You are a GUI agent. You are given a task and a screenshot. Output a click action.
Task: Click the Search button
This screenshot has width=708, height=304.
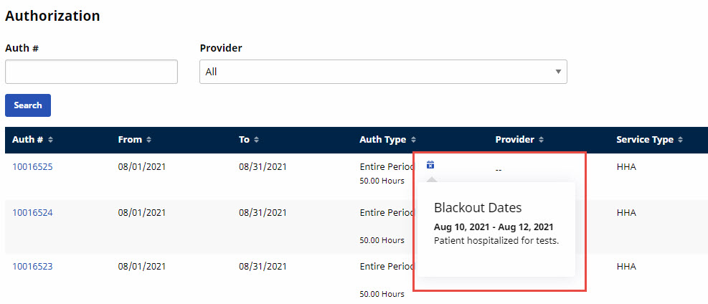(28, 105)
